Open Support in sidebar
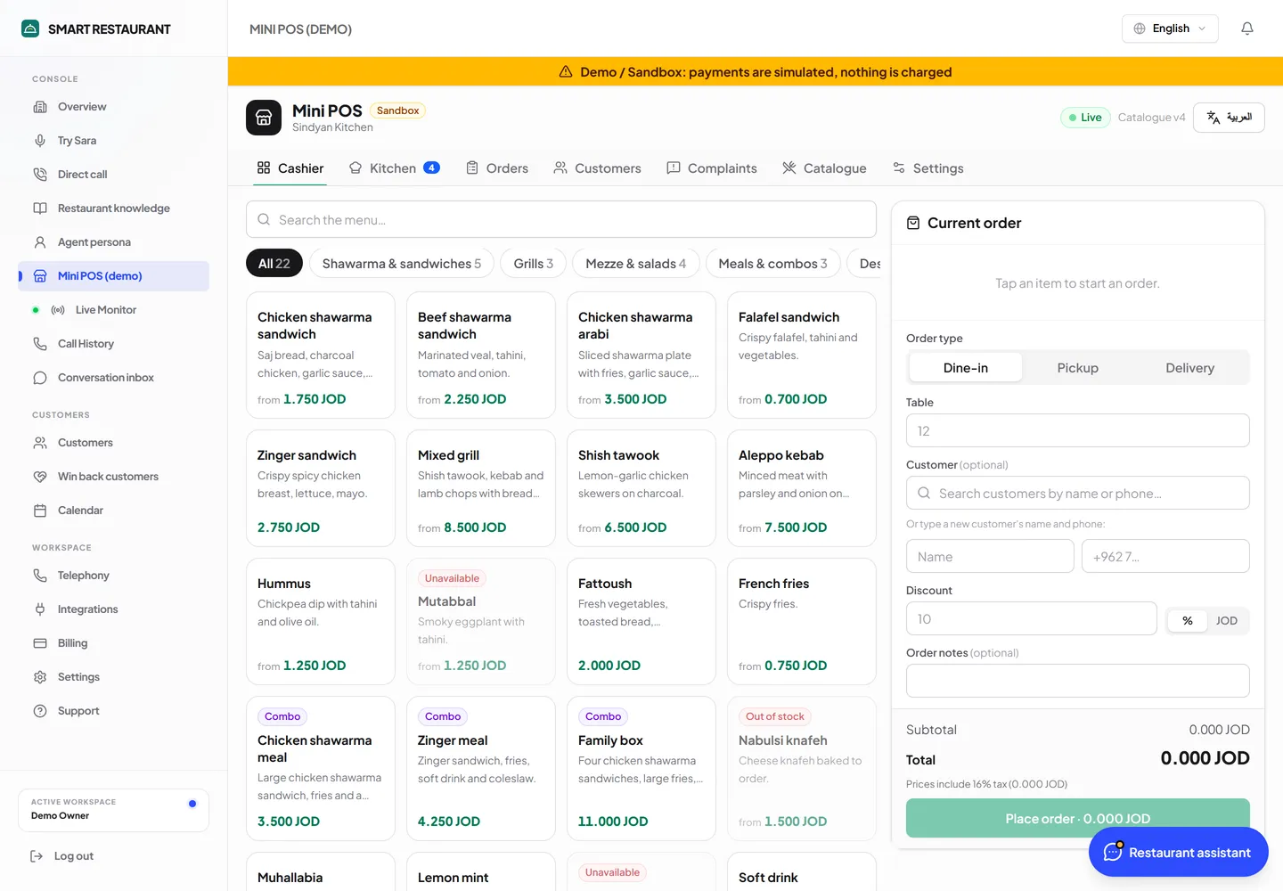The width and height of the screenshot is (1283, 891). 114,711
